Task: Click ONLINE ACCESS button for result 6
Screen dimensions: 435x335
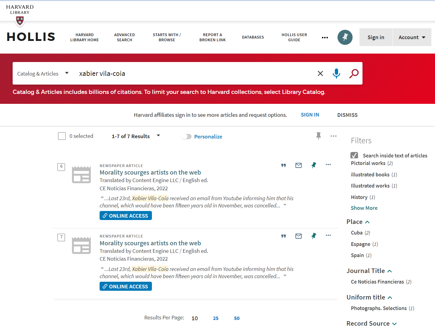Action: tap(126, 216)
